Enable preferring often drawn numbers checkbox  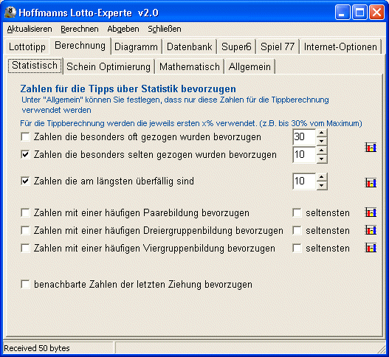[25, 136]
